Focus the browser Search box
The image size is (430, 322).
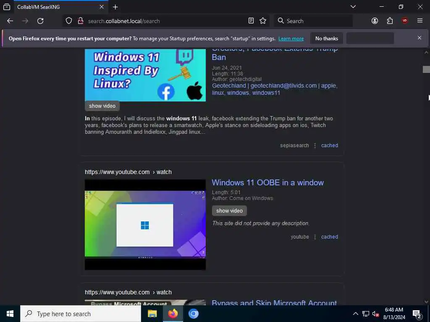point(313,21)
